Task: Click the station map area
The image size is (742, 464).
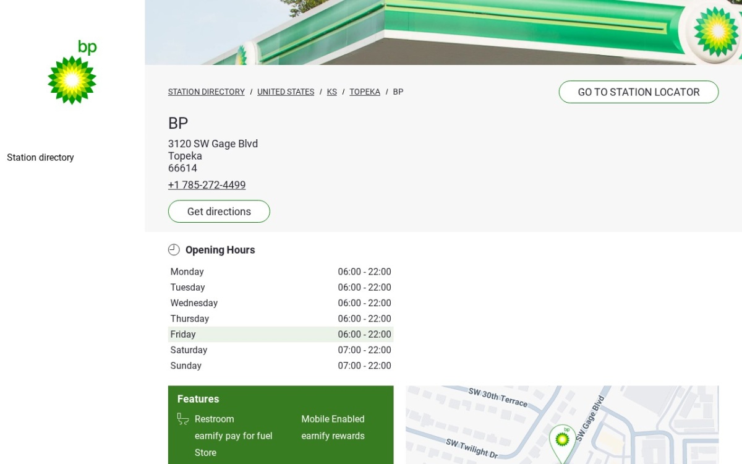Action: [x=562, y=425]
